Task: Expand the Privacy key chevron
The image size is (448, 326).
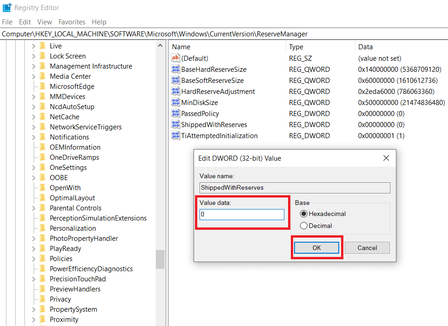Action: click(x=34, y=299)
